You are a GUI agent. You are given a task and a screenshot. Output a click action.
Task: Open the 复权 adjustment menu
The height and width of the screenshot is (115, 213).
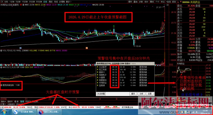pos(130,2)
